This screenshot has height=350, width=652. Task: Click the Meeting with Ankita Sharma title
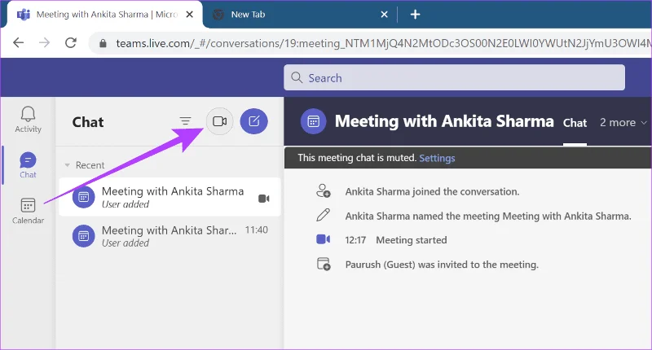pyautogui.click(x=444, y=121)
